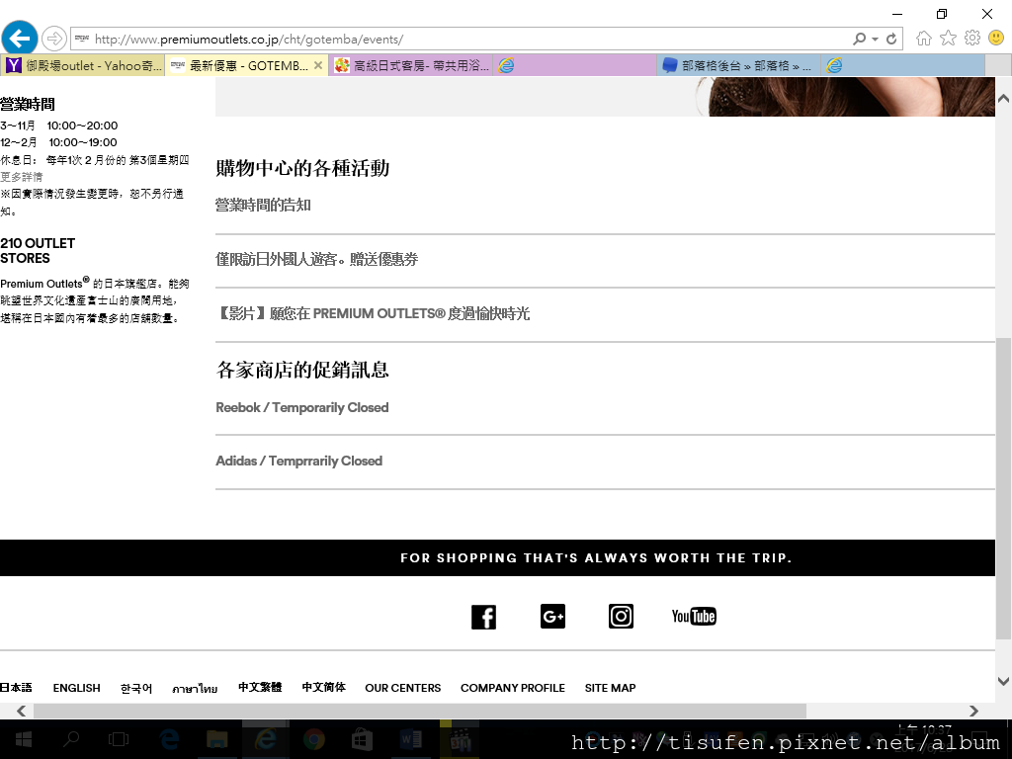
Task: Switch site language to 中文繁體
Action: pyautogui.click(x=260, y=688)
